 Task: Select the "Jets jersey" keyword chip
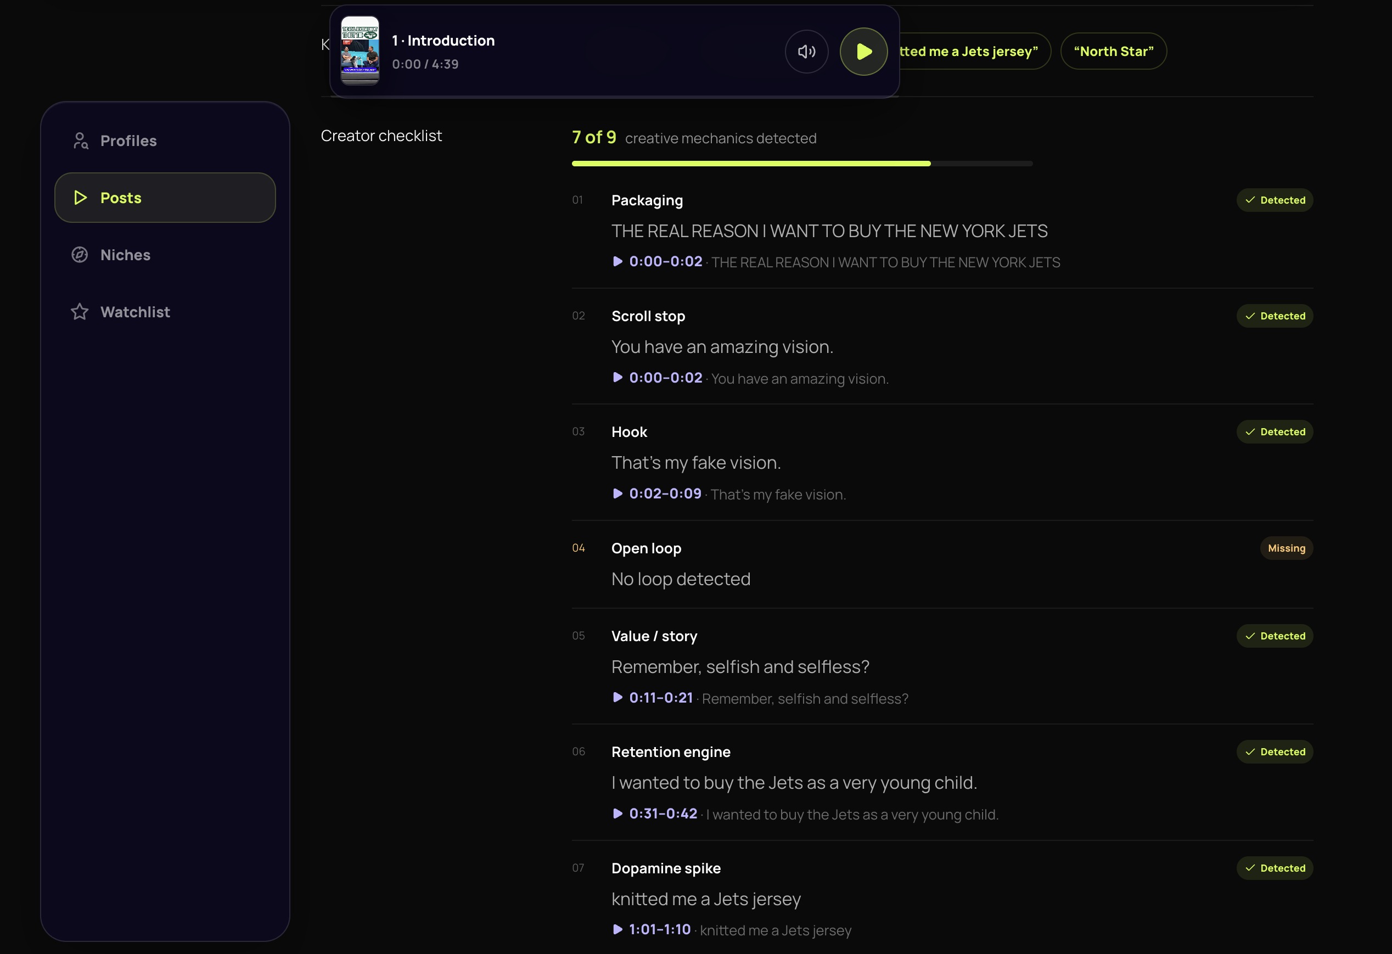coord(974,51)
